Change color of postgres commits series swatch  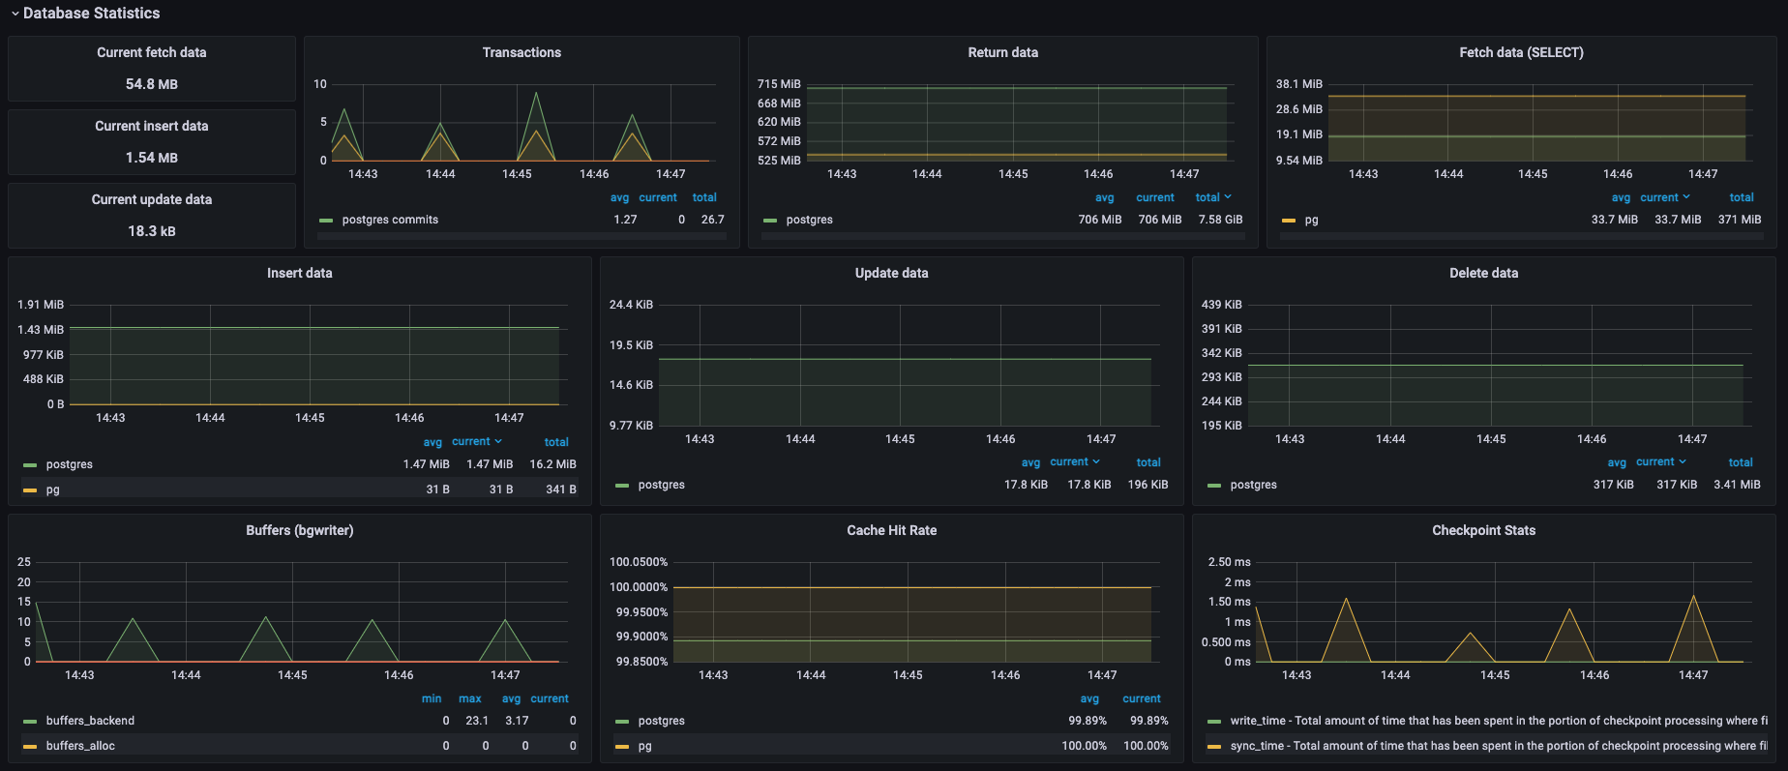[326, 221]
